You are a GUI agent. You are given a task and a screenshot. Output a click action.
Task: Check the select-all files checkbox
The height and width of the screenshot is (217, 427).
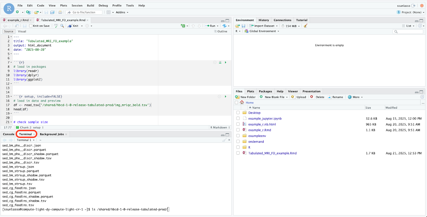(x=236, y=102)
